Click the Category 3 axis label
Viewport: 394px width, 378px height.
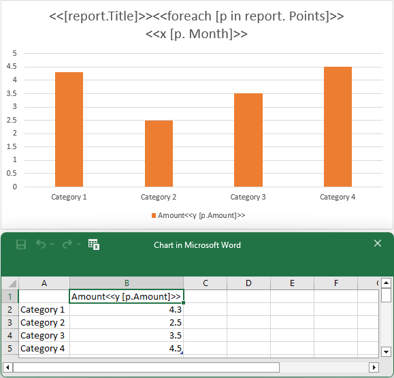coord(248,197)
